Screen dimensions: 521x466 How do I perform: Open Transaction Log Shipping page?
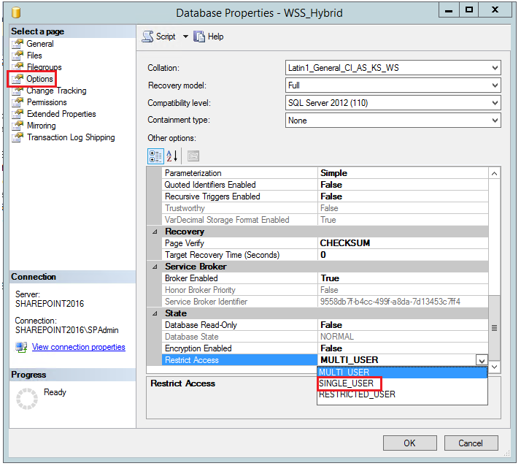coord(71,137)
